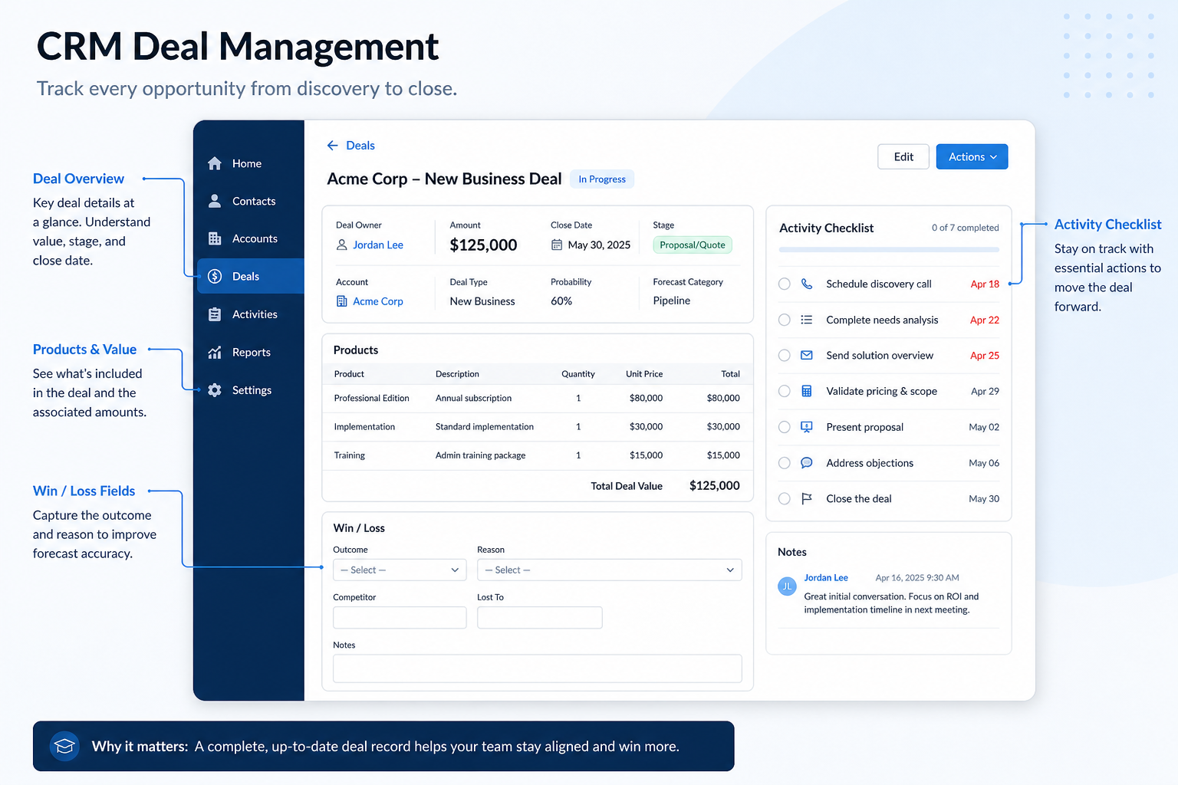Click the Professional Edition product cell

click(x=372, y=398)
